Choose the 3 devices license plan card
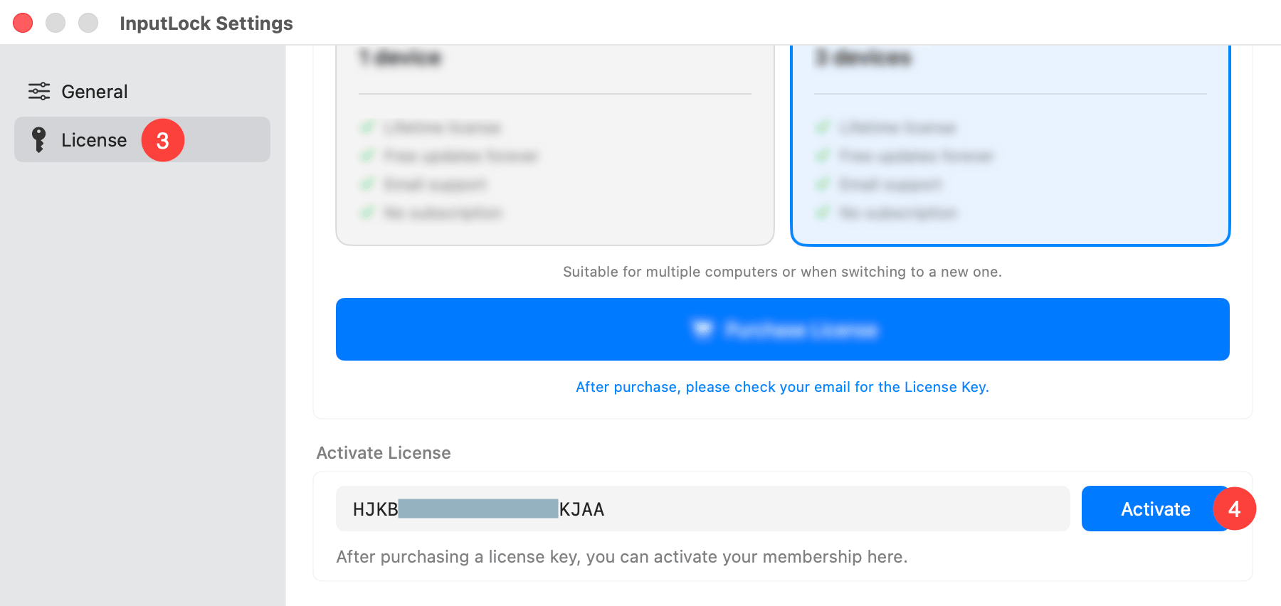 click(1010, 142)
